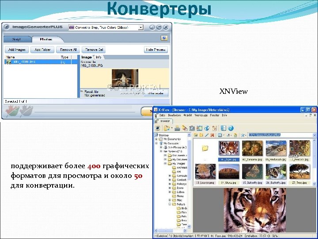Click the Add Folder button
318x239 pixels.
(42, 50)
